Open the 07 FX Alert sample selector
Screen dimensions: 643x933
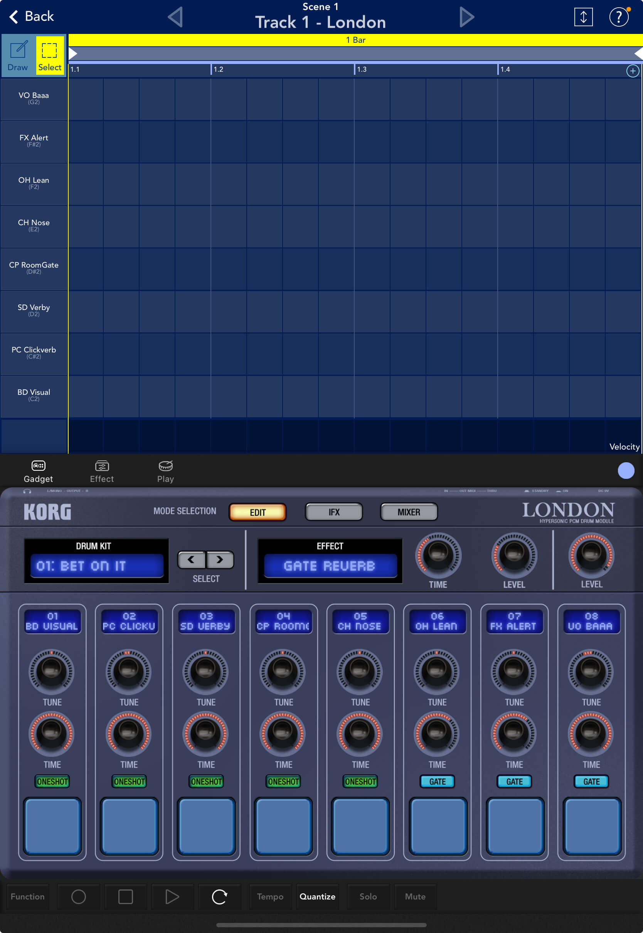514,621
